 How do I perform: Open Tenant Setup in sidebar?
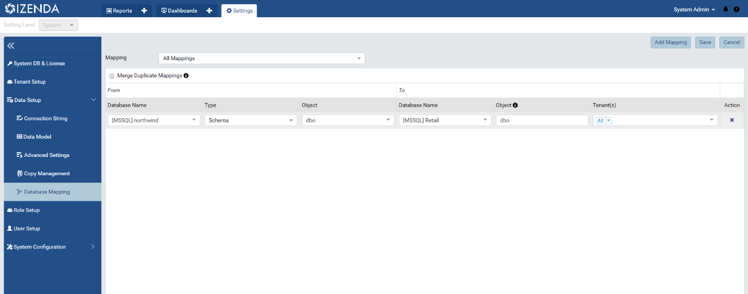coord(53,82)
